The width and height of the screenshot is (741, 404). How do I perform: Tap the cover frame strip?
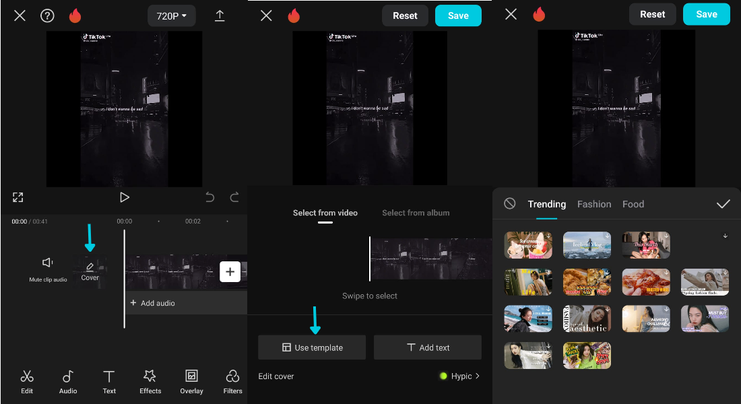[x=430, y=259]
